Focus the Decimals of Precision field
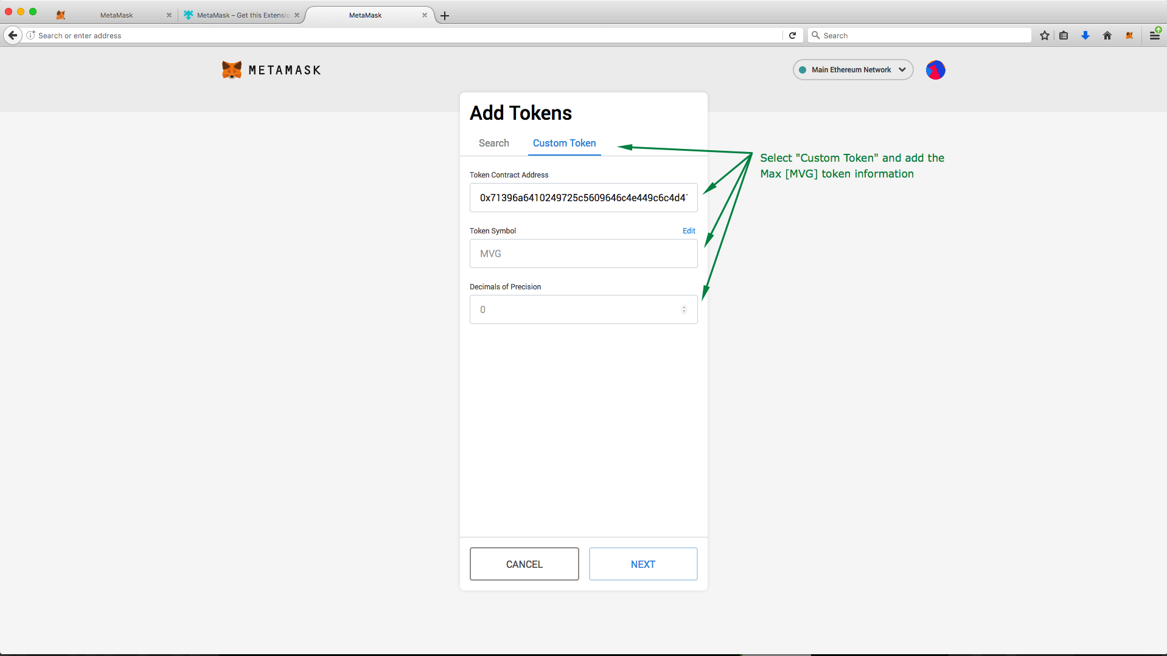This screenshot has height=656, width=1167. click(583, 309)
